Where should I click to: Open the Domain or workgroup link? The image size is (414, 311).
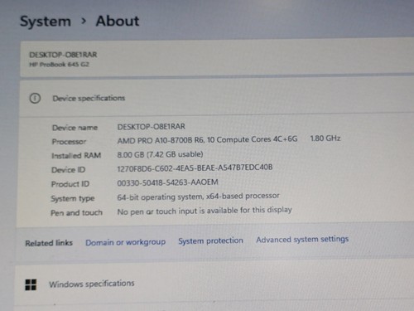click(x=126, y=242)
